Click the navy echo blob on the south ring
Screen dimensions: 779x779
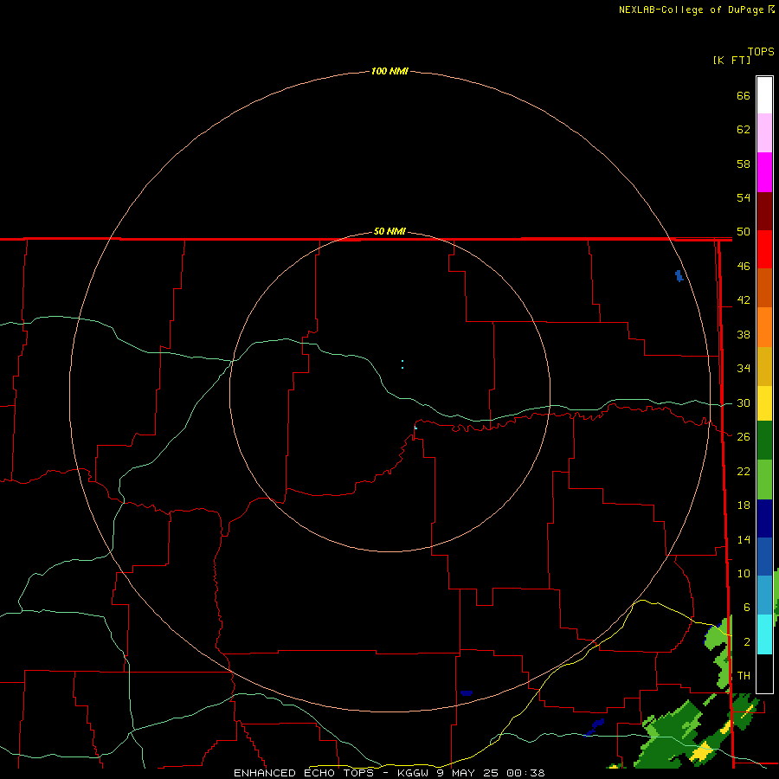pos(467,693)
